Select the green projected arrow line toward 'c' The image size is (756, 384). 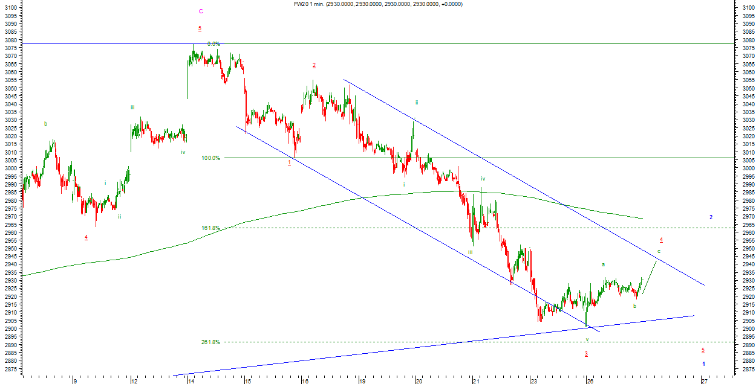[650, 278]
